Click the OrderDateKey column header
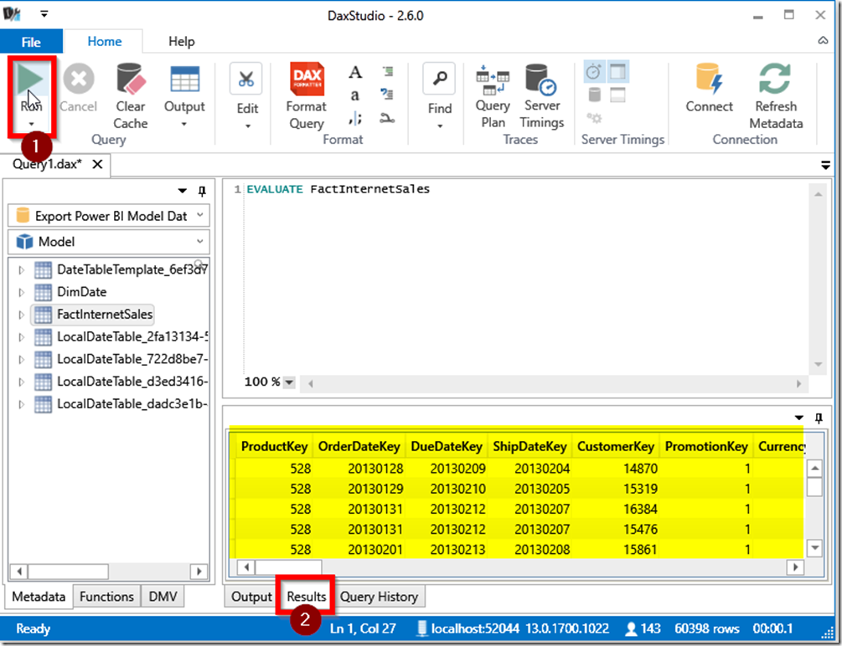Viewport: 842px width, 646px height. tap(359, 446)
